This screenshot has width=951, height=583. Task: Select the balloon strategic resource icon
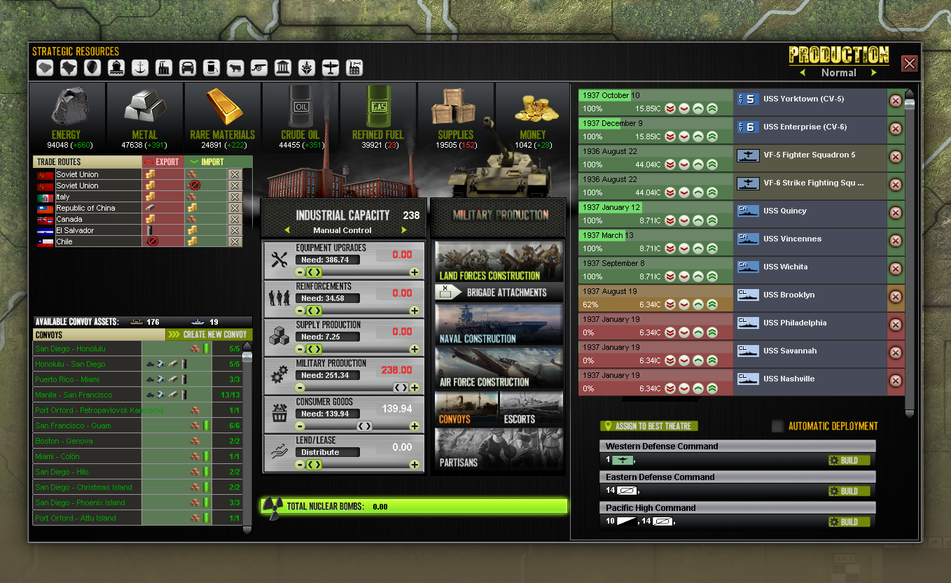92,68
